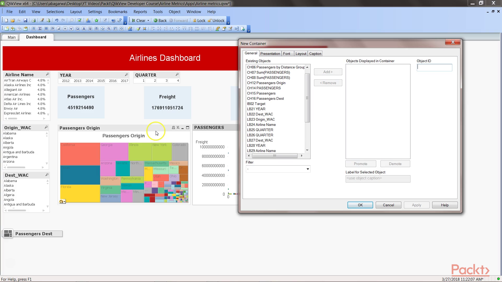Viewport: 502px width, 282px height.
Task: Click search icon in Airline Name listbox
Action: click(47, 74)
